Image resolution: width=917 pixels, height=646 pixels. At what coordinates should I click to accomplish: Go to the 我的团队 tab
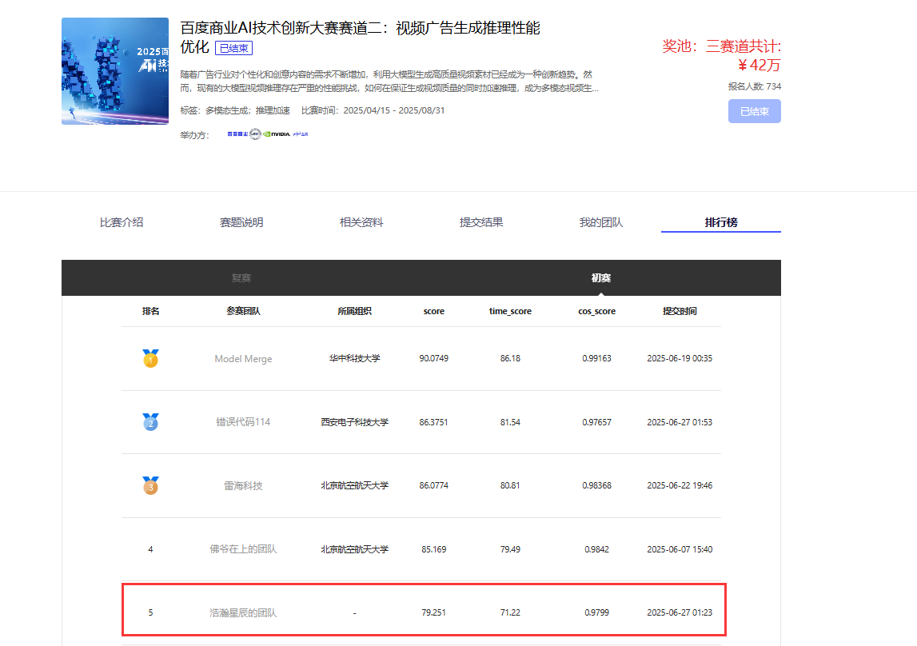tap(601, 222)
